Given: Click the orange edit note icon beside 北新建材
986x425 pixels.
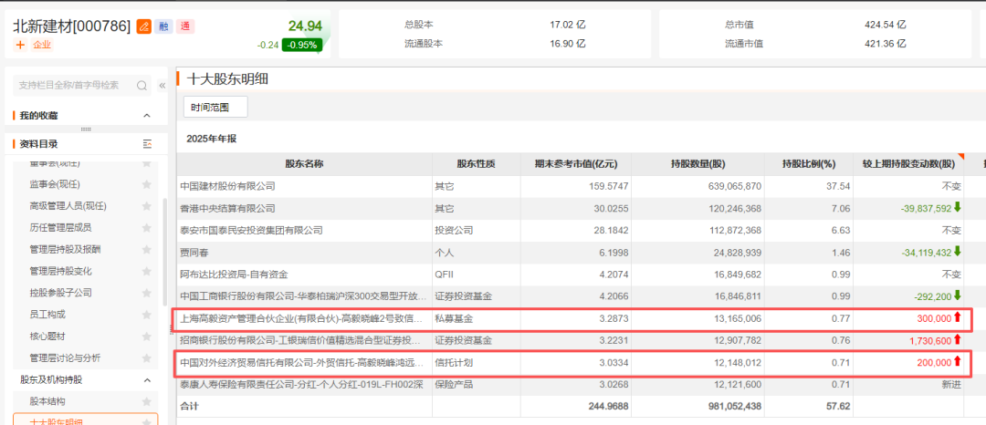Looking at the screenshot, I should [143, 26].
